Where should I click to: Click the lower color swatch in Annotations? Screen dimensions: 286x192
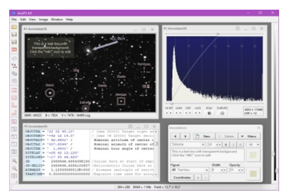coord(253,174)
